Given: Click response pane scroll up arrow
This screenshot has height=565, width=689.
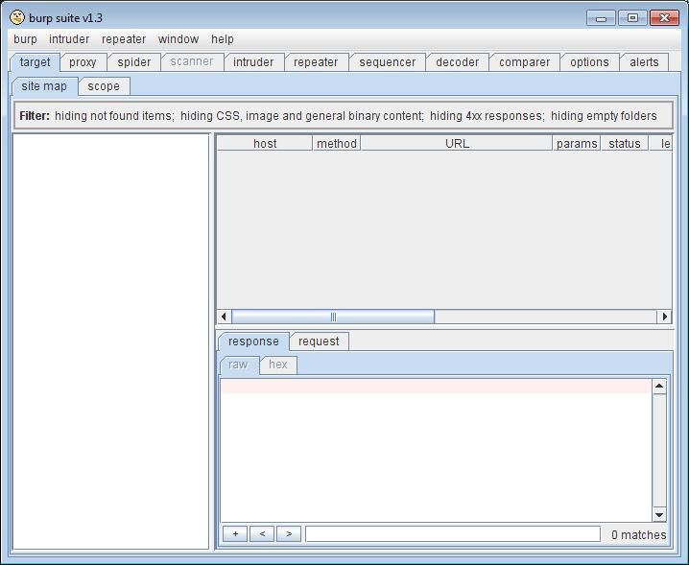Looking at the screenshot, I should [659, 387].
